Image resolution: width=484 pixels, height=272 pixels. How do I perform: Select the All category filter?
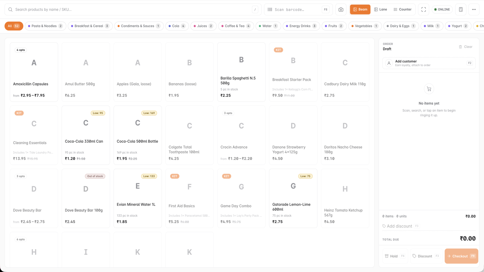coord(14,26)
